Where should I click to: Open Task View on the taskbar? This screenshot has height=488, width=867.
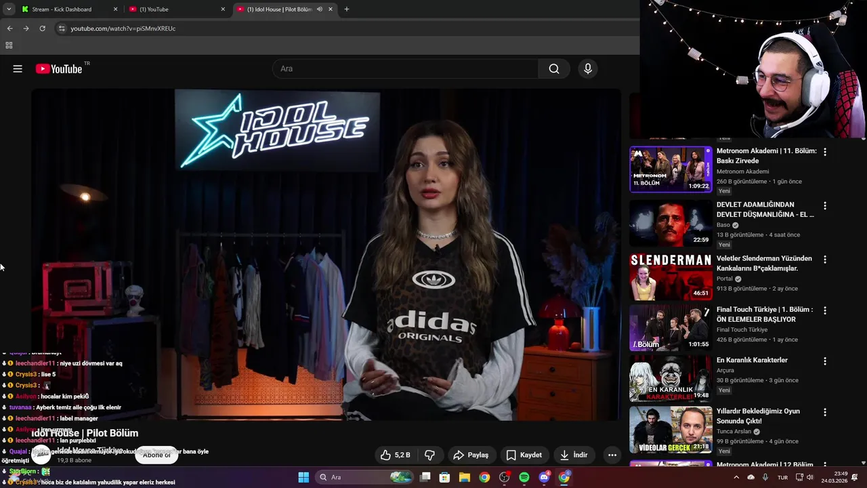tap(425, 477)
